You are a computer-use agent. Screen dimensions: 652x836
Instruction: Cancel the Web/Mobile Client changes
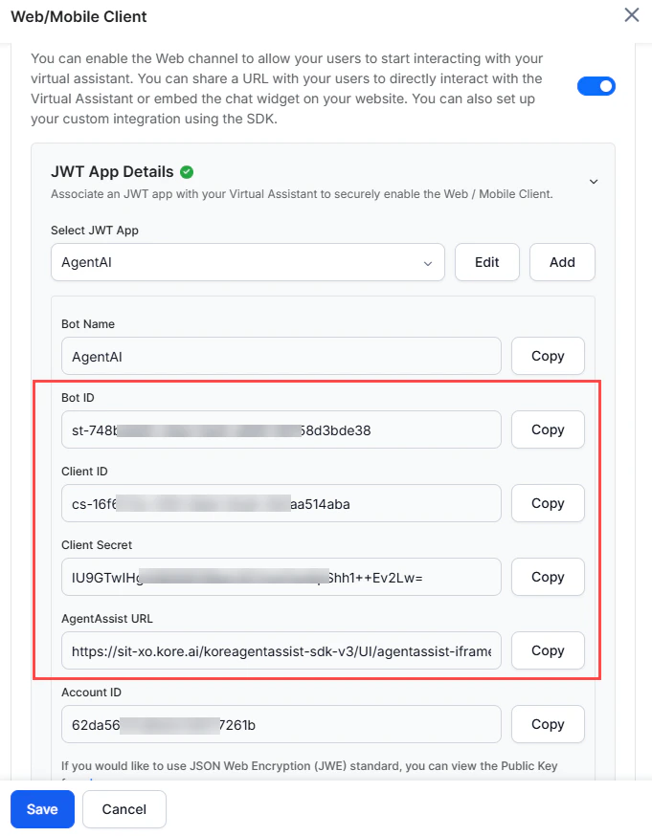[124, 809]
